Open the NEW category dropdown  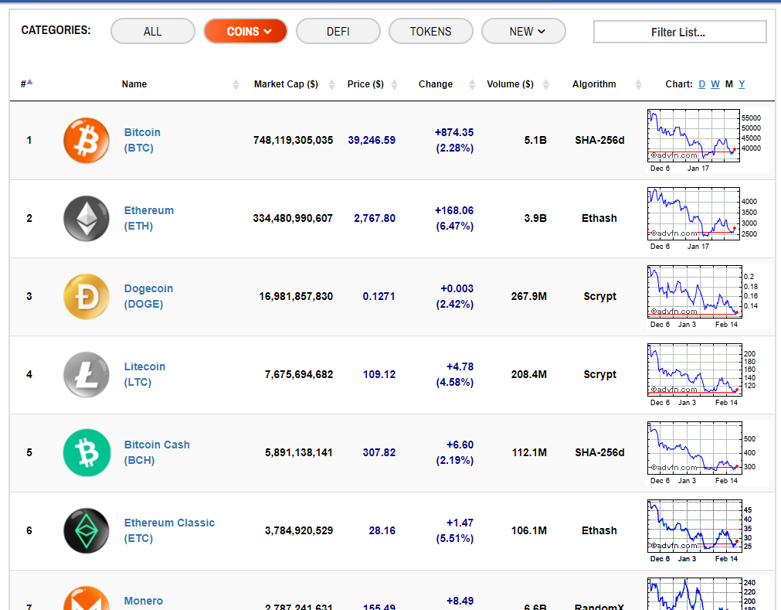pyautogui.click(x=524, y=32)
